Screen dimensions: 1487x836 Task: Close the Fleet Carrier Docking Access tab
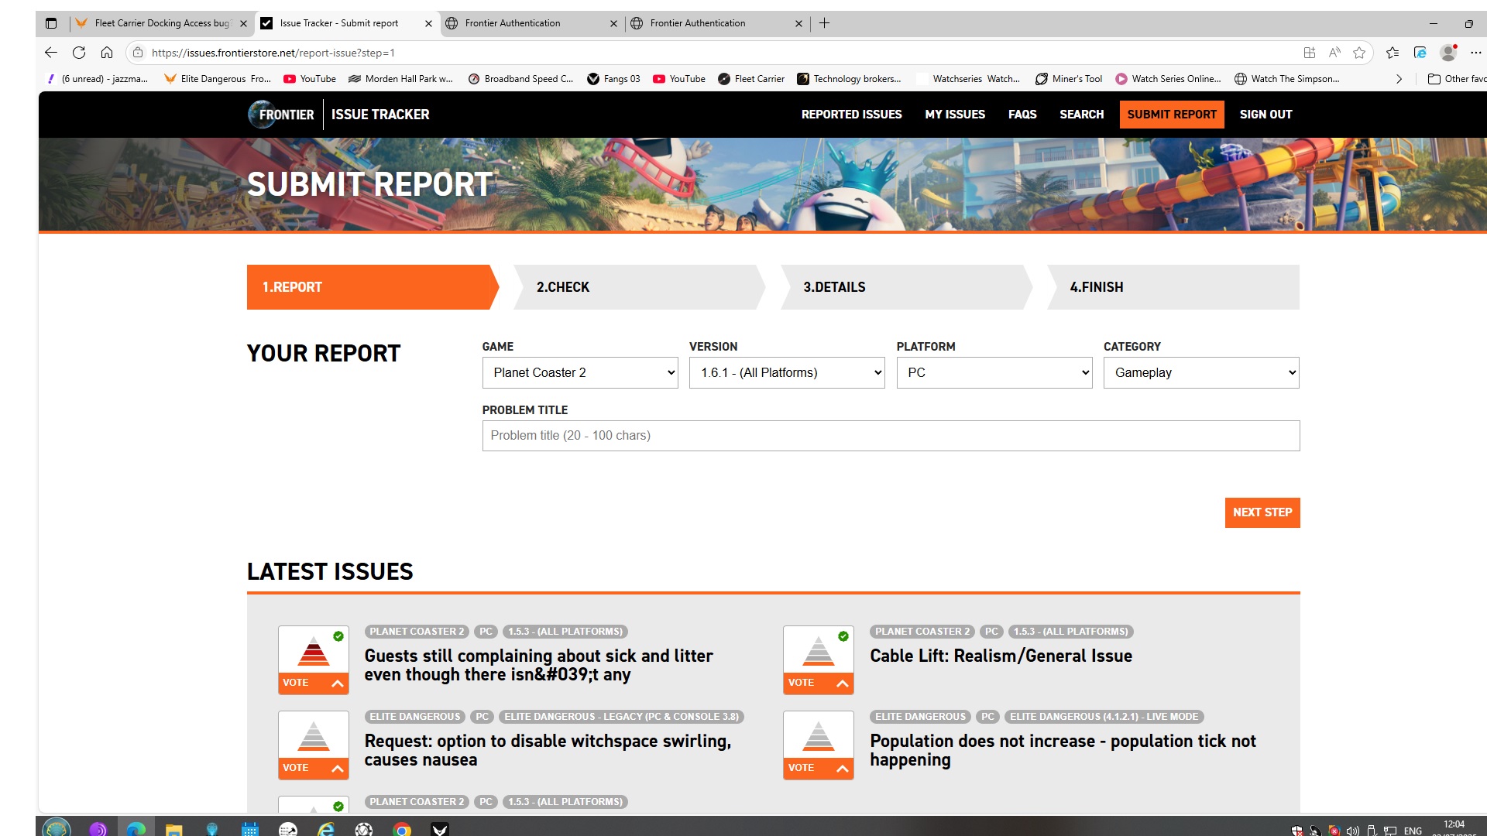(x=243, y=24)
